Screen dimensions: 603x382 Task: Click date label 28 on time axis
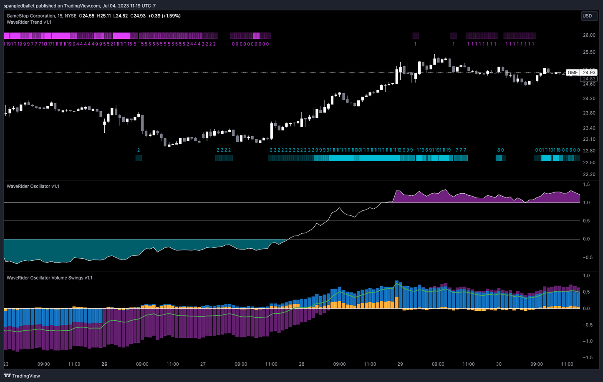[x=302, y=364]
